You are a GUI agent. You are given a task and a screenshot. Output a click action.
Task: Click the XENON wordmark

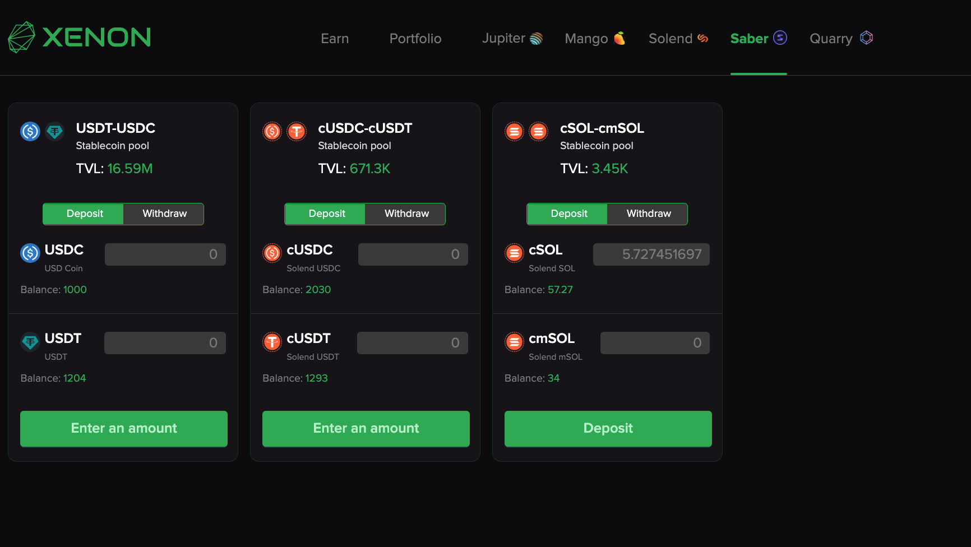pos(96,38)
